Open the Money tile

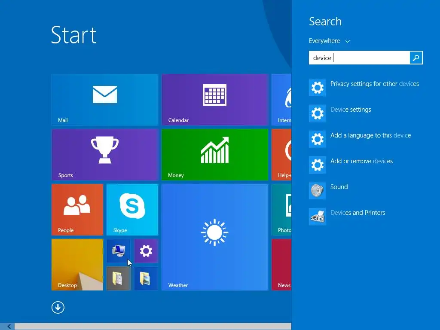click(x=215, y=155)
